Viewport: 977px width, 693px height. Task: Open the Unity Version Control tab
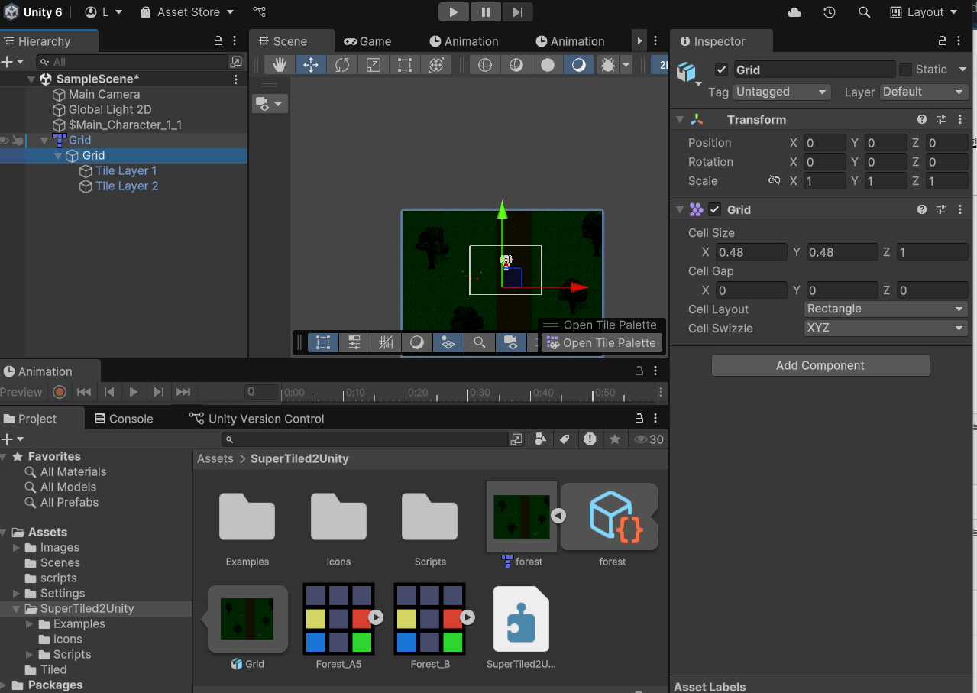(x=257, y=419)
